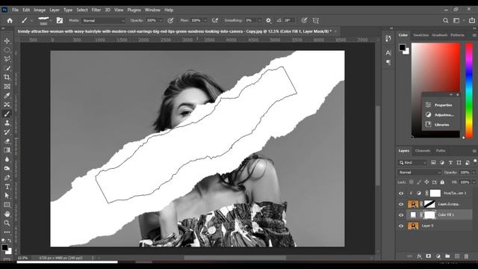The width and height of the screenshot is (478, 269).
Task: Open the layer Fill dropdown arrow
Action: click(x=474, y=182)
